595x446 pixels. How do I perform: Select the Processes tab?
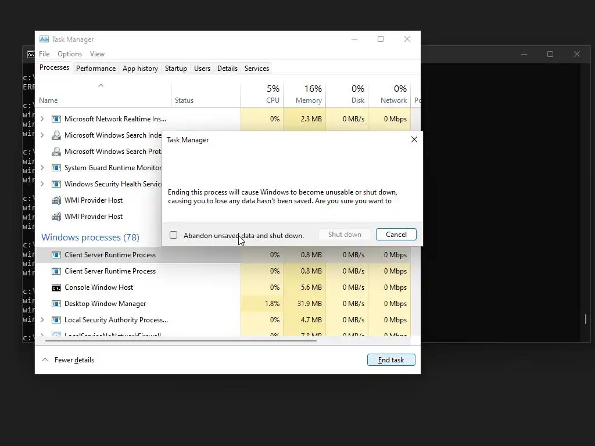point(54,67)
